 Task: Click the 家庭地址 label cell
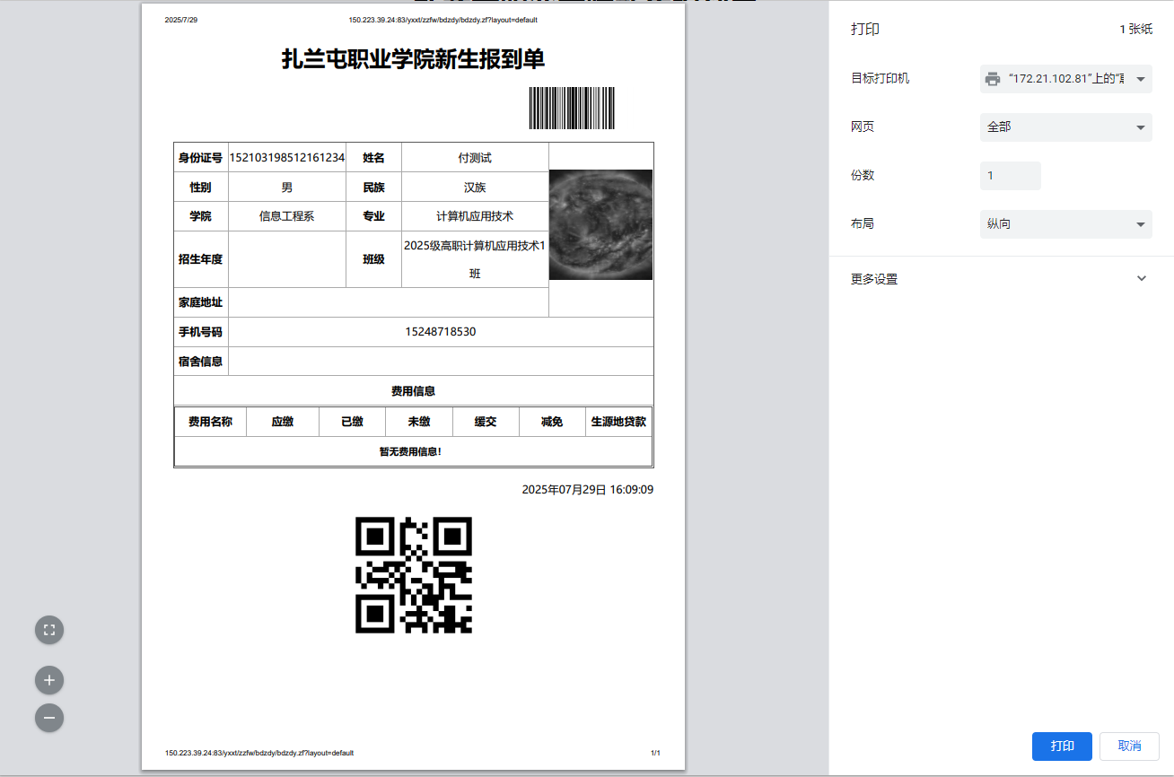(201, 302)
